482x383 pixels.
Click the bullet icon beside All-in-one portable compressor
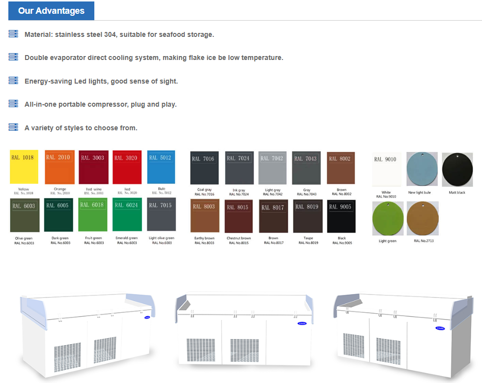[x=13, y=104]
